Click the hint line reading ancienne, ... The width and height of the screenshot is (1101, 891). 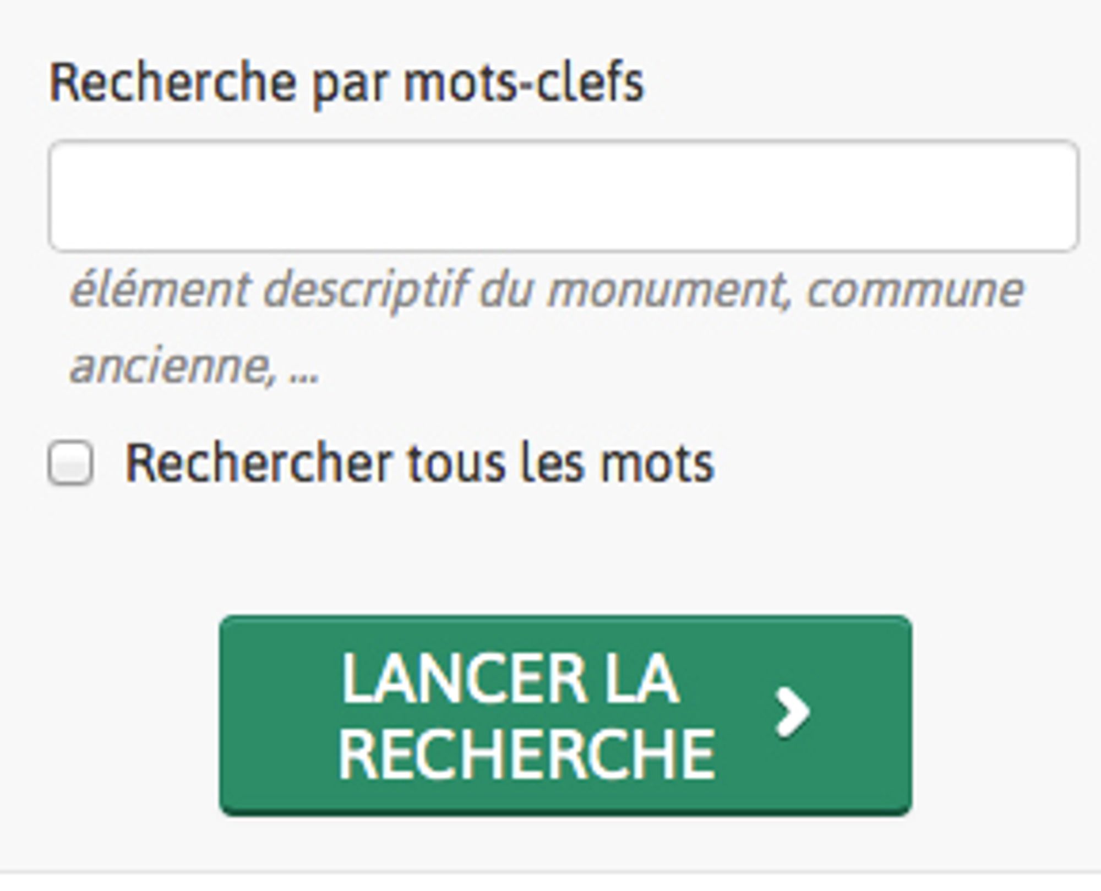point(195,366)
